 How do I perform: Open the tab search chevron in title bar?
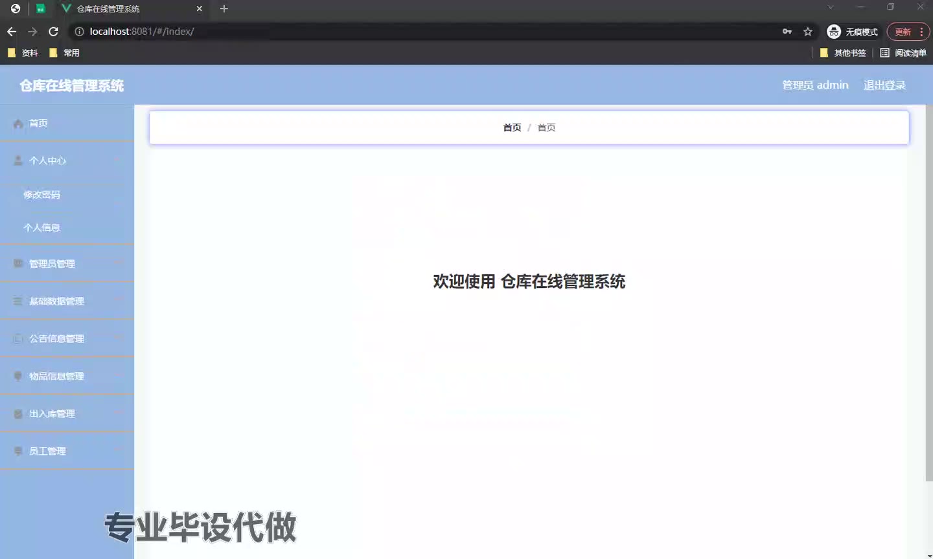click(831, 7)
